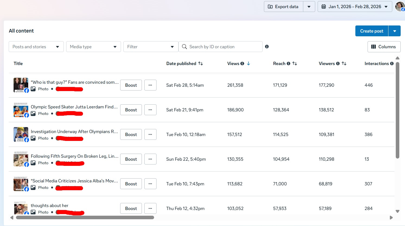The width and height of the screenshot is (405, 226).
Task: Open thumbnail of Jessica Alba post
Action: (21, 184)
